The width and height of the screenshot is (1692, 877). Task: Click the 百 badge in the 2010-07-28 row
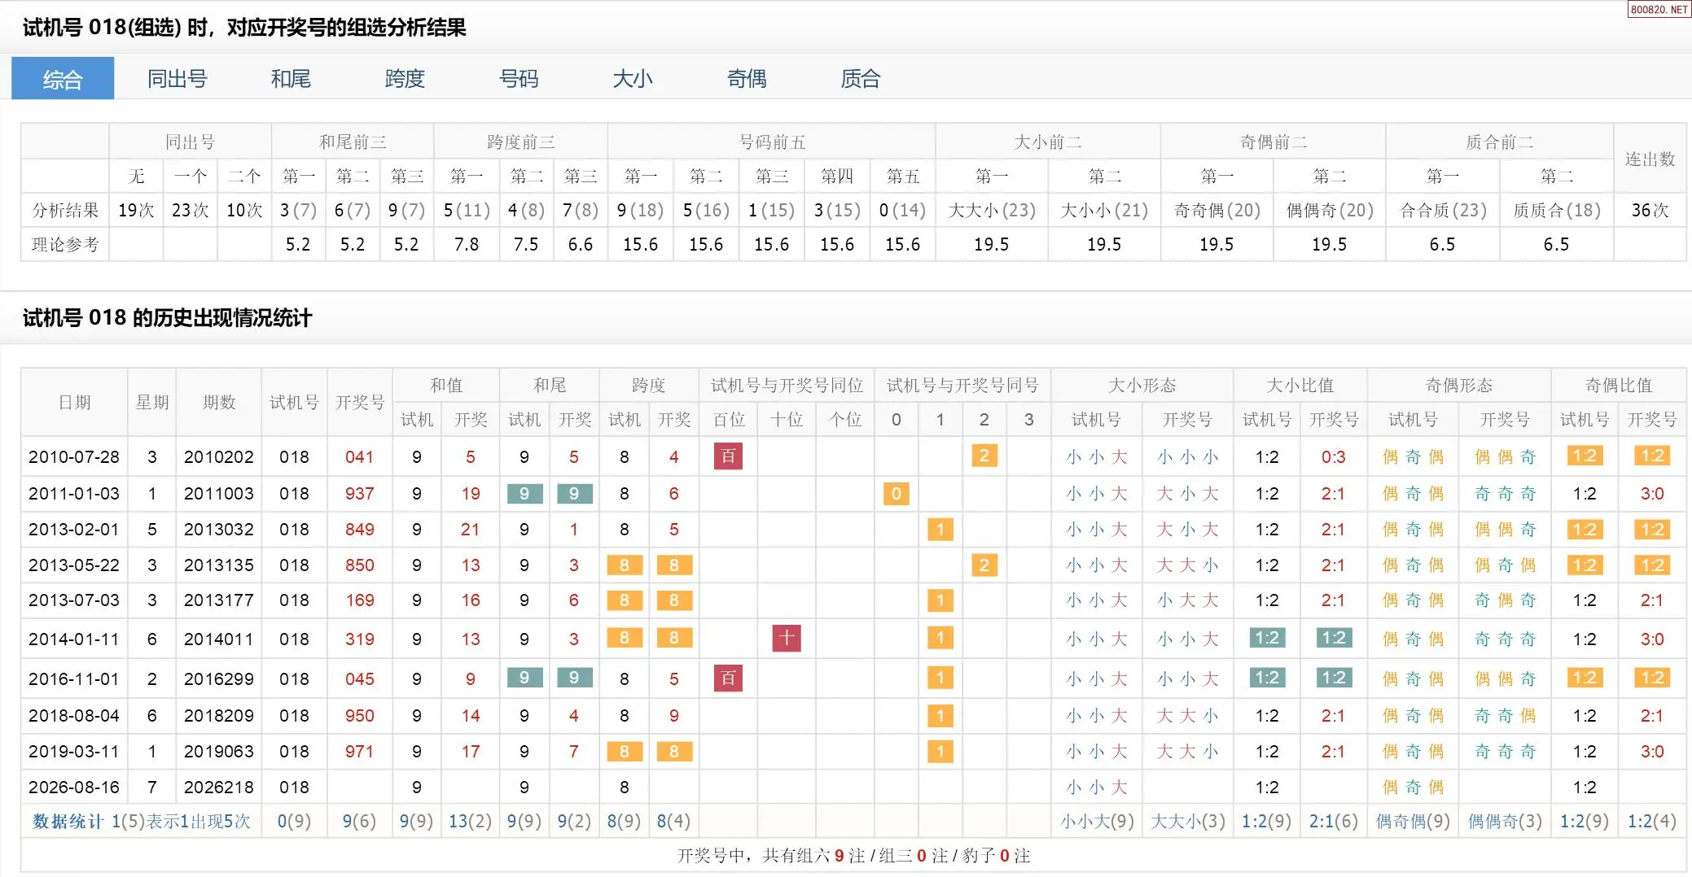tap(728, 456)
